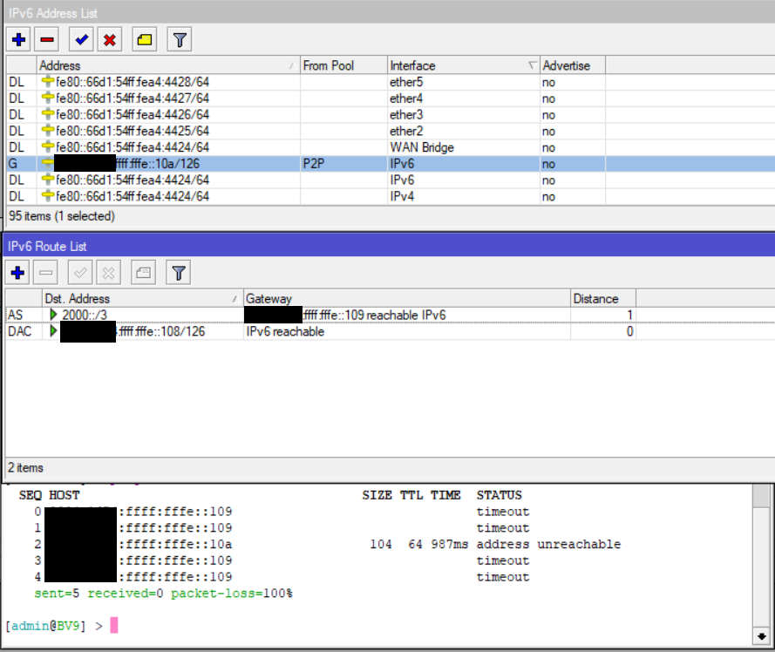
Task: Click IPv6 Route List title bar
Action: [389, 246]
